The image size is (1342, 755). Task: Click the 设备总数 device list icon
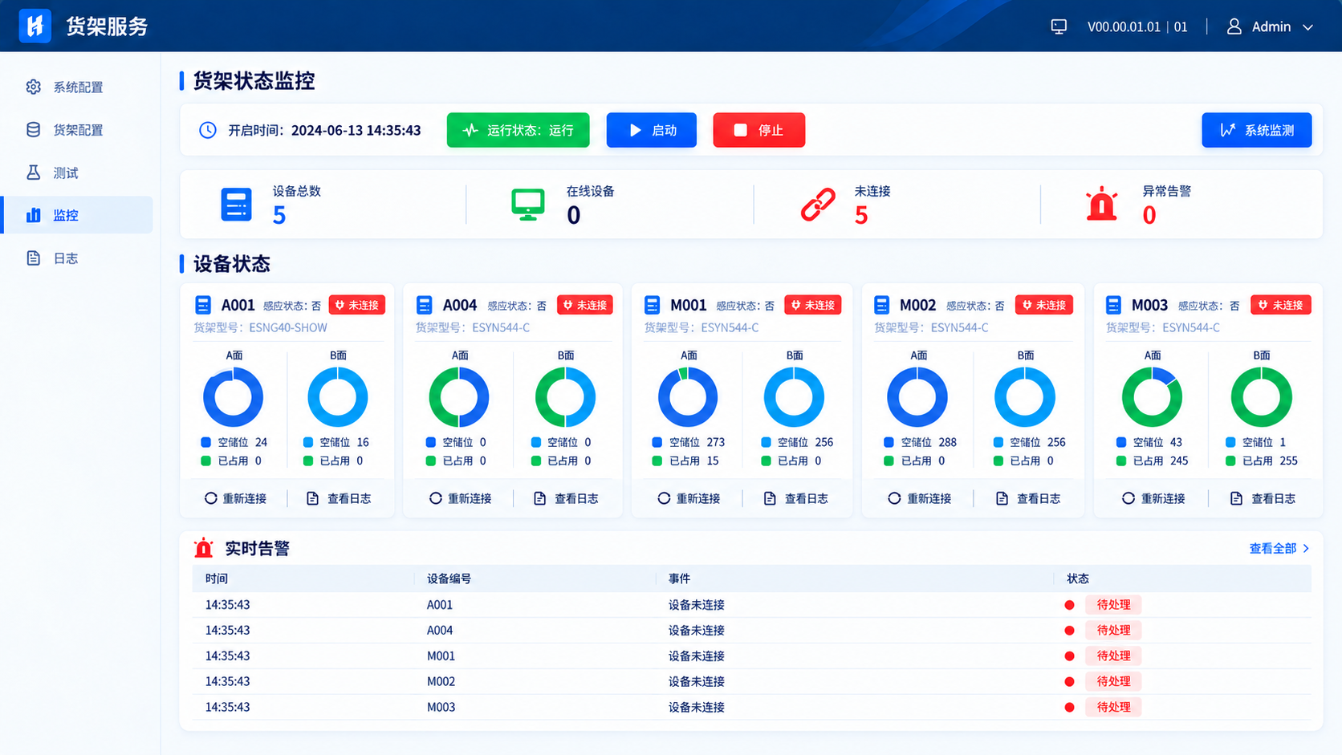(236, 205)
